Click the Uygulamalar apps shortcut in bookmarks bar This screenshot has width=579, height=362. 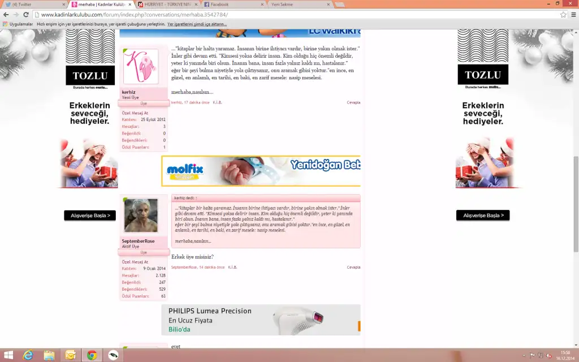pos(18,24)
